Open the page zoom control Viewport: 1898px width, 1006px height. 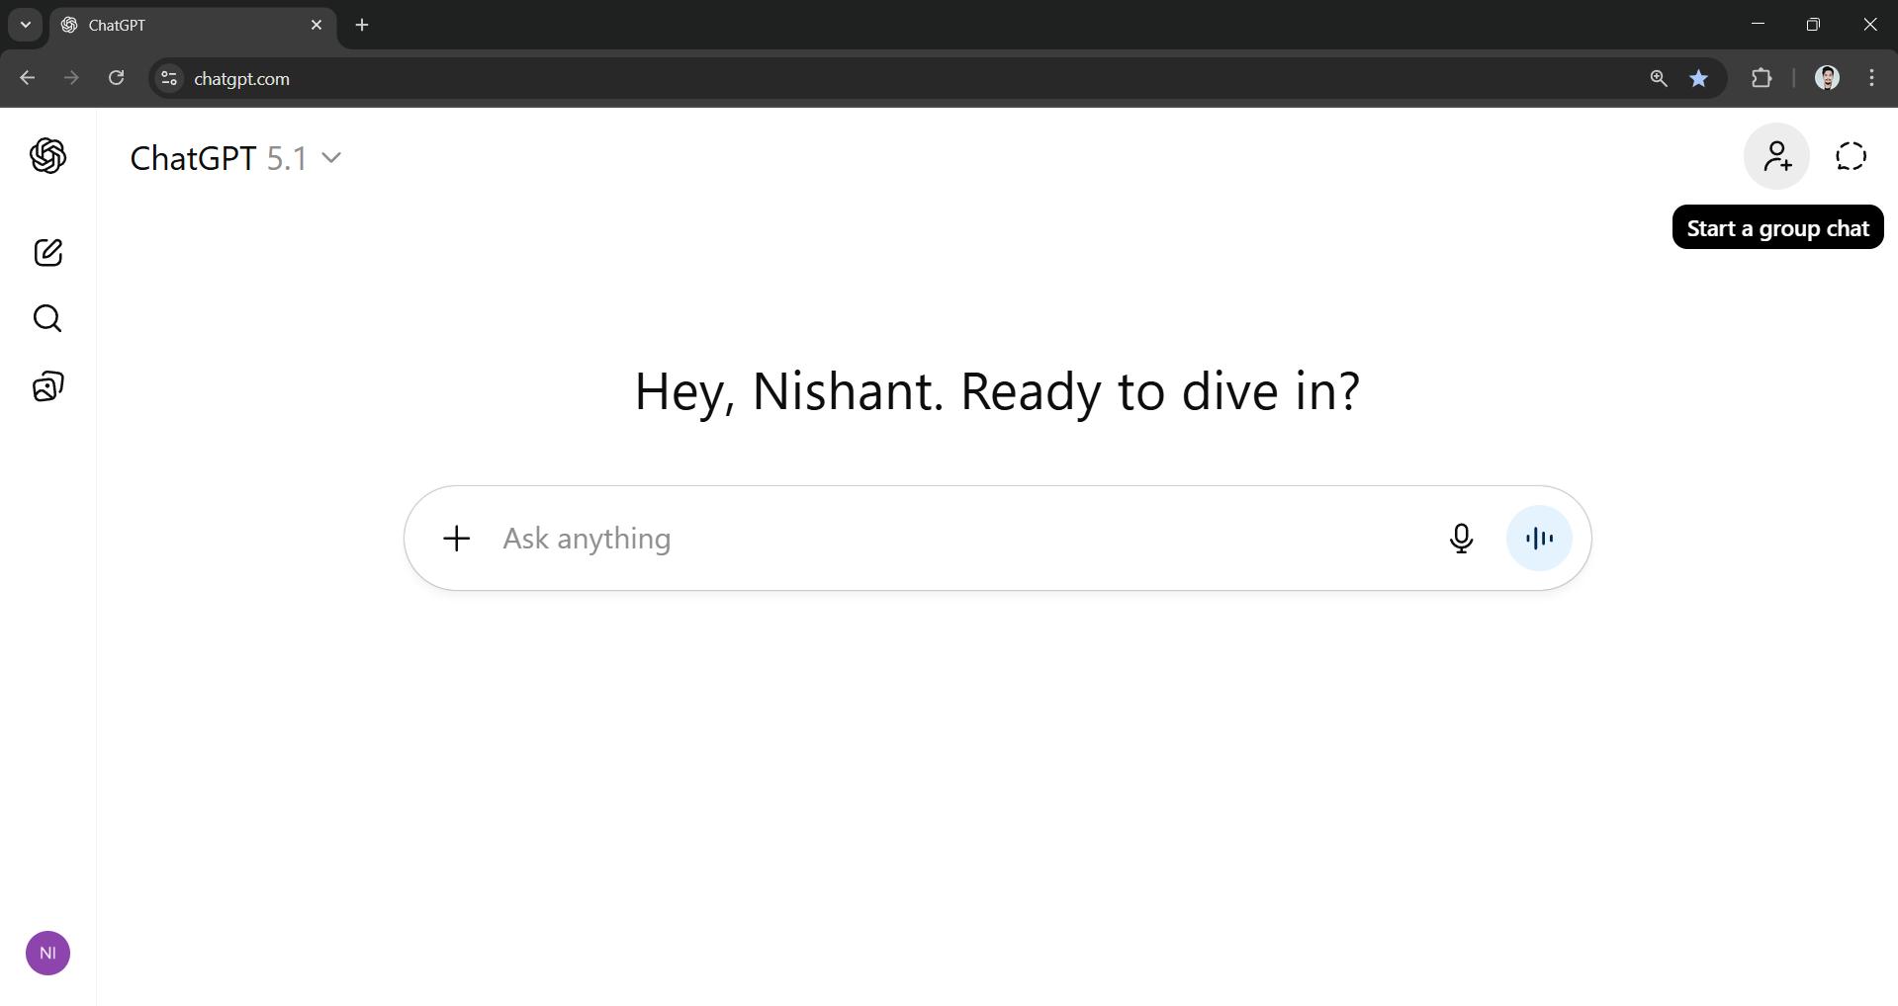coord(1659,78)
